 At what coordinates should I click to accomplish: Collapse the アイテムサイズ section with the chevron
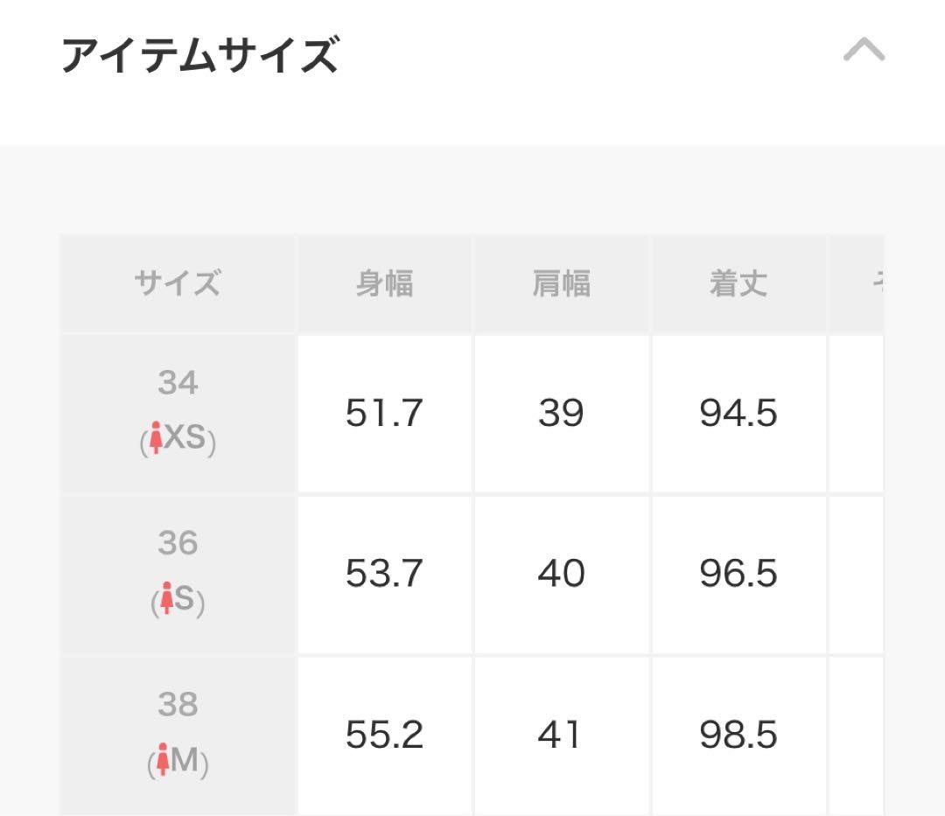pos(863,50)
